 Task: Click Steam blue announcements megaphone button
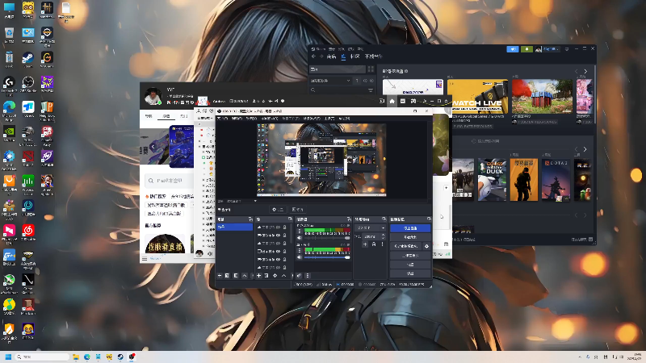point(513,49)
